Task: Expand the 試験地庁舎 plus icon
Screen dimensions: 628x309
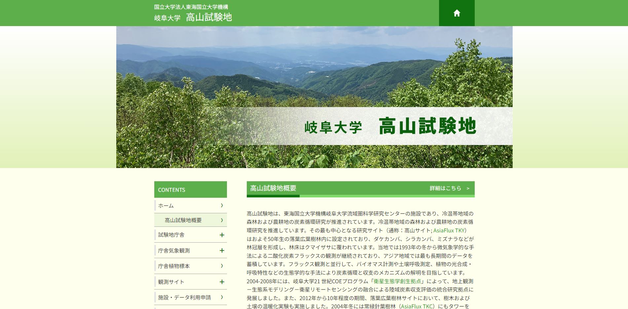Action: 222,235
